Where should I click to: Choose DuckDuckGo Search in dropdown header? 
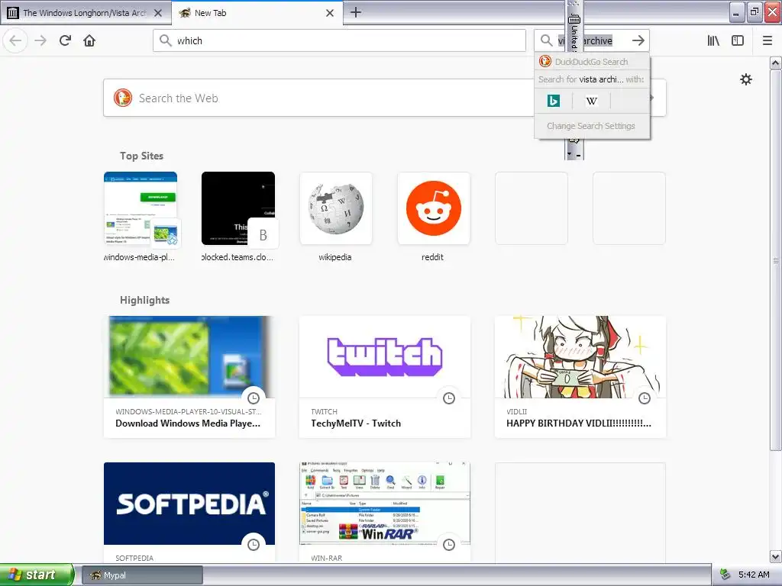(x=592, y=62)
